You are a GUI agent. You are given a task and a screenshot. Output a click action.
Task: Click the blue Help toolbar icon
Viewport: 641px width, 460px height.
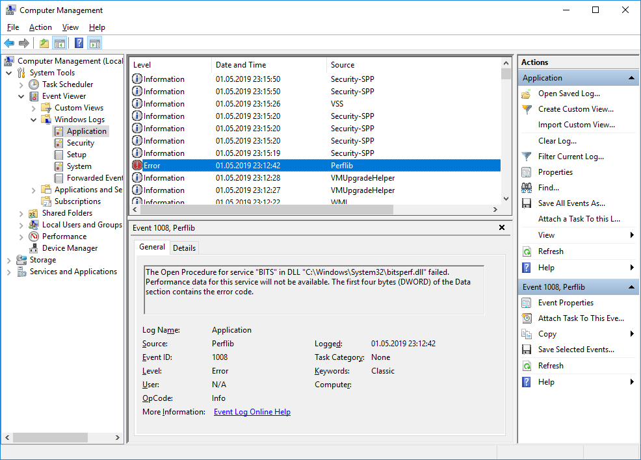79,43
